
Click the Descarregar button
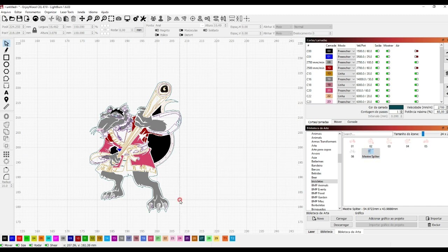pos(341,225)
